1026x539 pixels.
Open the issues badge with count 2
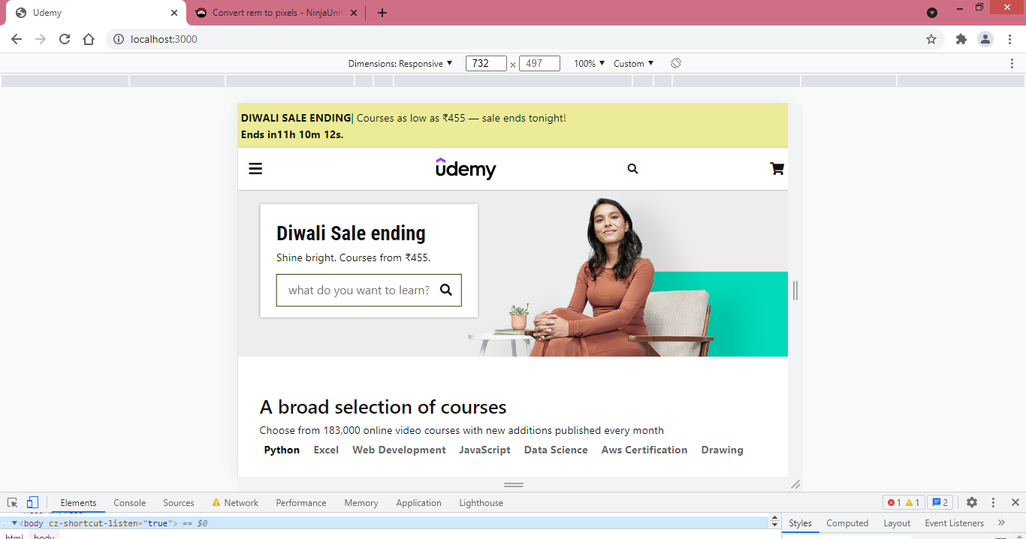[x=940, y=502]
